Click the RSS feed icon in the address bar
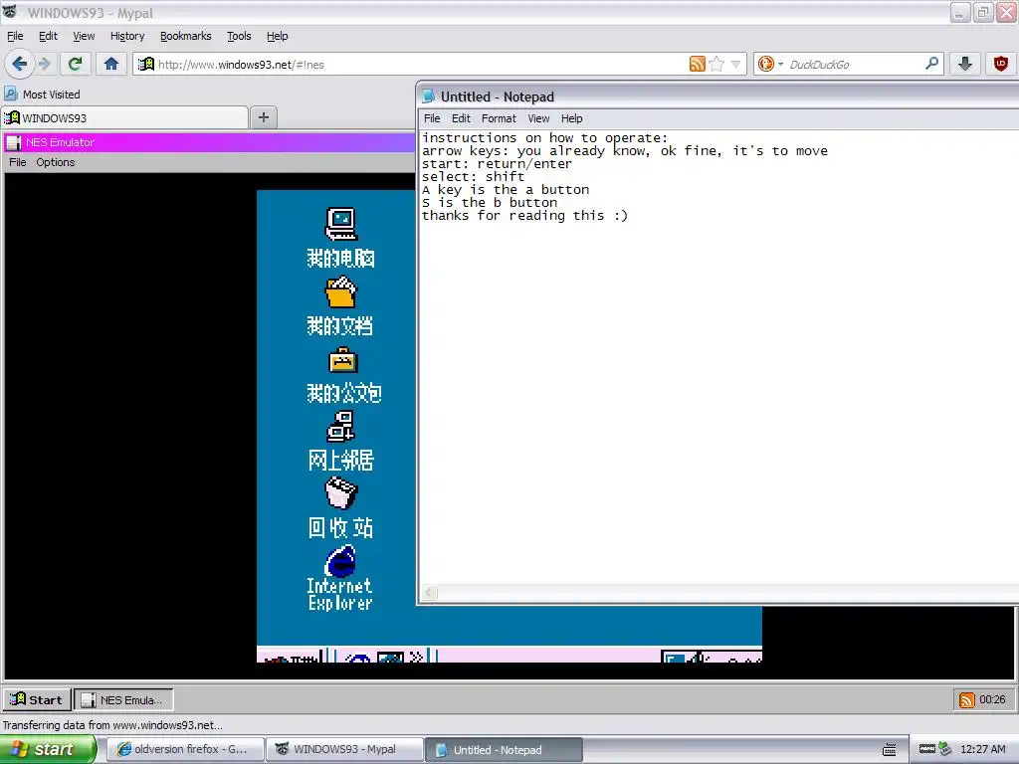The width and height of the screenshot is (1019, 764). (697, 64)
